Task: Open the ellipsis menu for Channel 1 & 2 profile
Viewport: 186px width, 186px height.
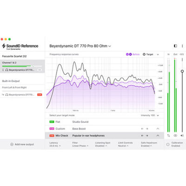Action: [x=40, y=70]
